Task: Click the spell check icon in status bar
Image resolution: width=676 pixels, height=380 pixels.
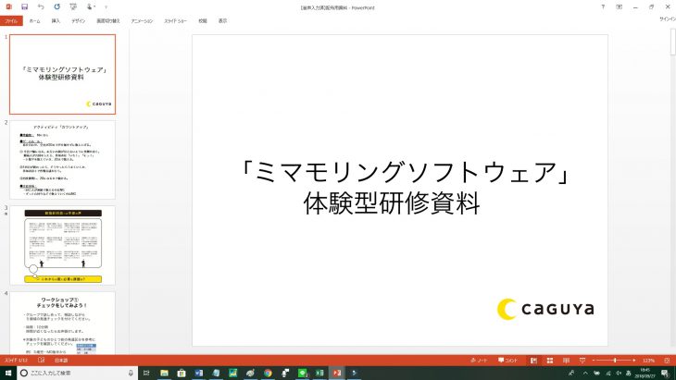Action: (42, 361)
